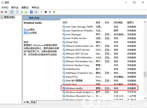The height and width of the screenshot is (108, 147).
Task: Click the gear icon of User Manager
Action: coord(64,34)
